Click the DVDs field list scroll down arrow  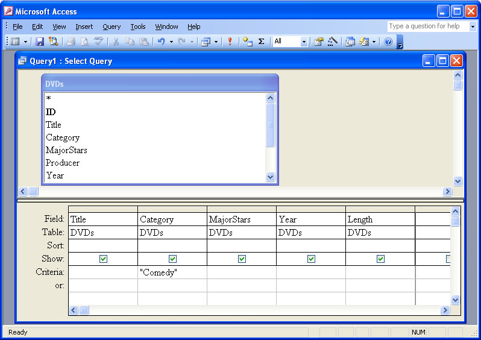[270, 177]
